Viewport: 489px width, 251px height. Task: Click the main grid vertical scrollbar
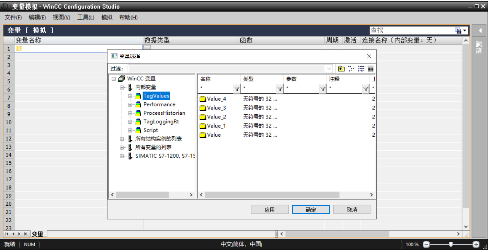[466, 125]
